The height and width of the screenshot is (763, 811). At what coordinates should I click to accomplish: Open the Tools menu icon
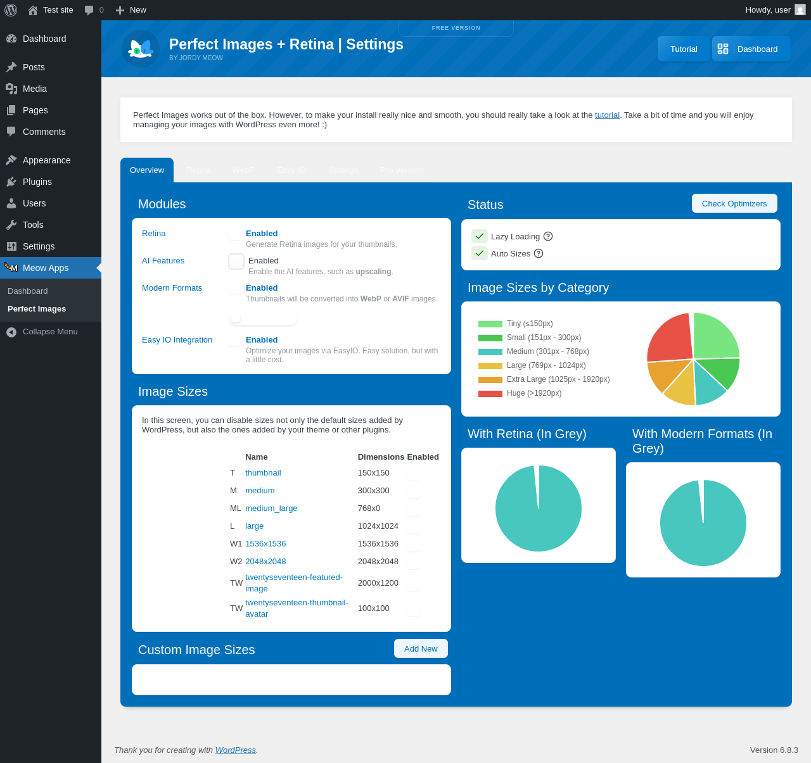[x=11, y=225]
